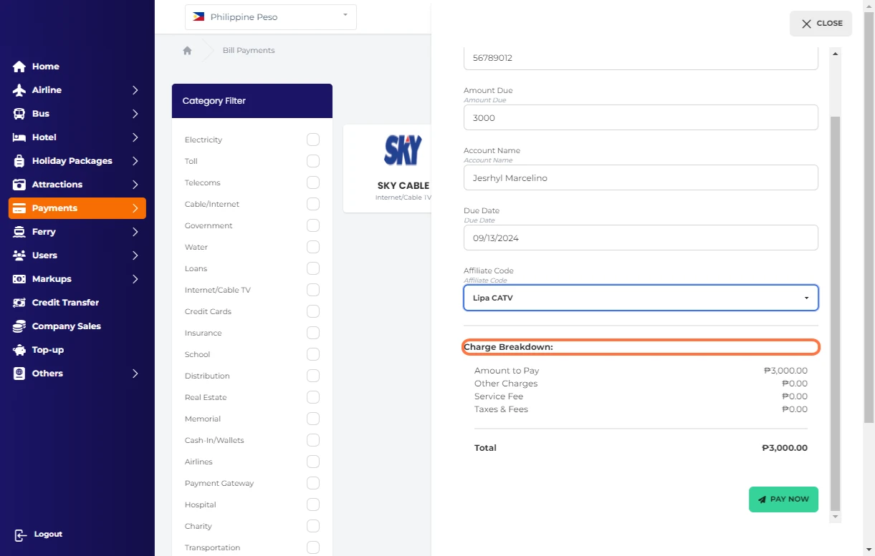Open the Philippine Peso currency dropdown
875x556 pixels.
pyautogui.click(x=271, y=17)
